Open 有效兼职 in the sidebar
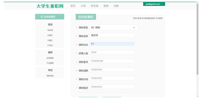Viewport: 208px width, 100px height. (x=50, y=58)
